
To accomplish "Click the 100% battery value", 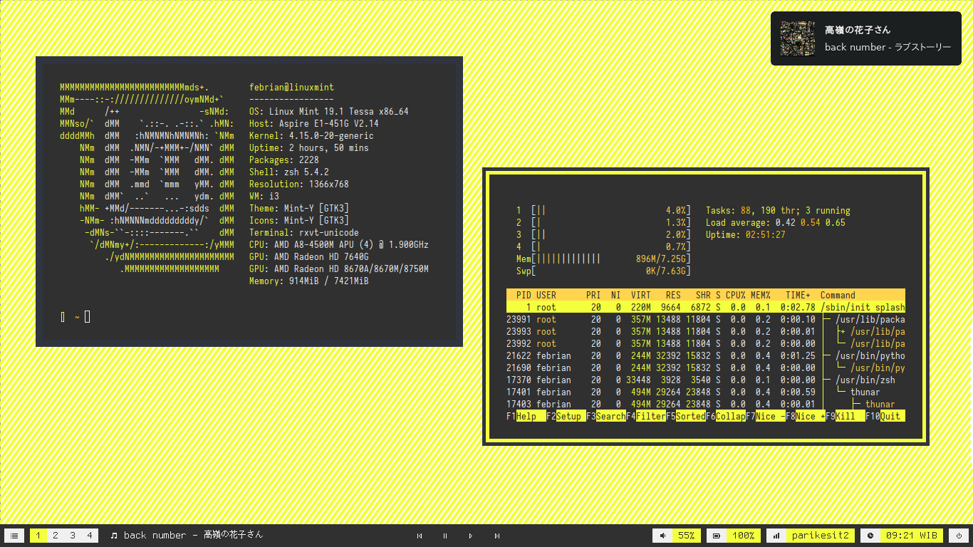I will pos(743,536).
